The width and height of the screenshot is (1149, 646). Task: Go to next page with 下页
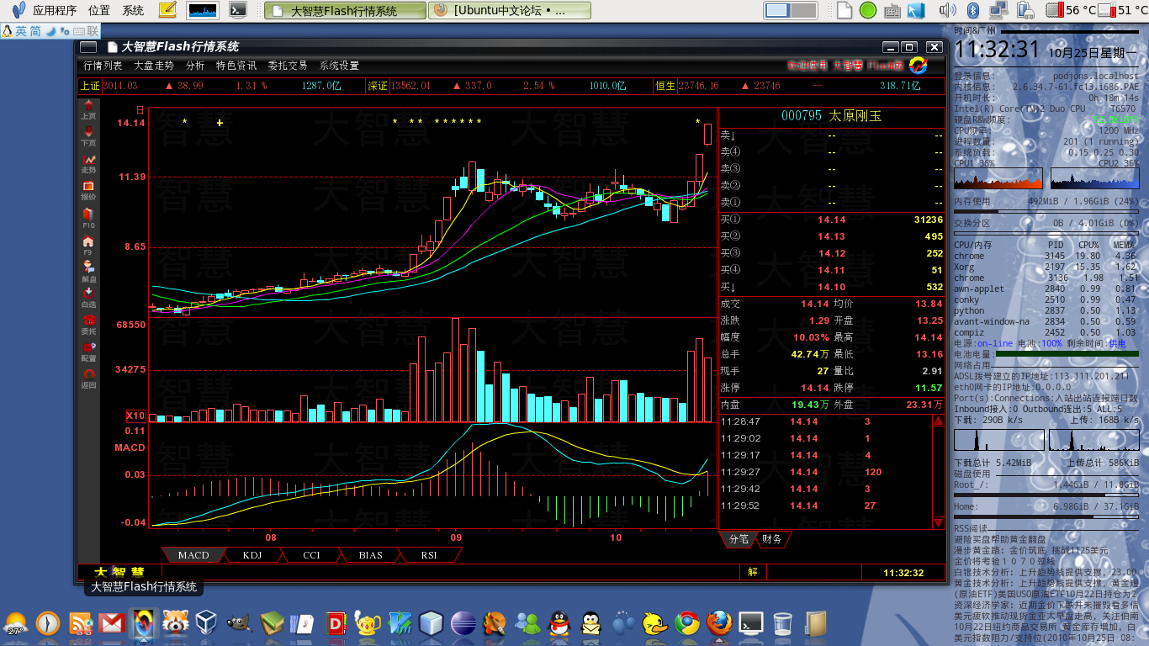click(88, 137)
